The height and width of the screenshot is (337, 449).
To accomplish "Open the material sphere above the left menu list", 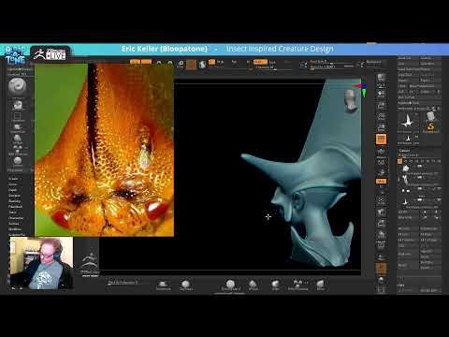I will coord(18,161).
